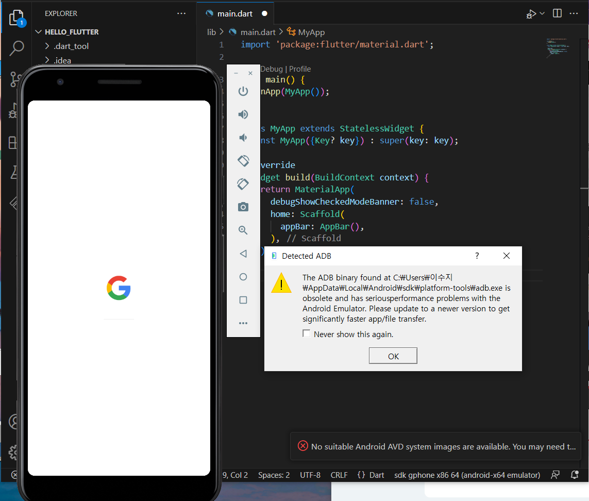Take emulator screenshot with camera icon
The width and height of the screenshot is (589, 501).
pyautogui.click(x=243, y=207)
